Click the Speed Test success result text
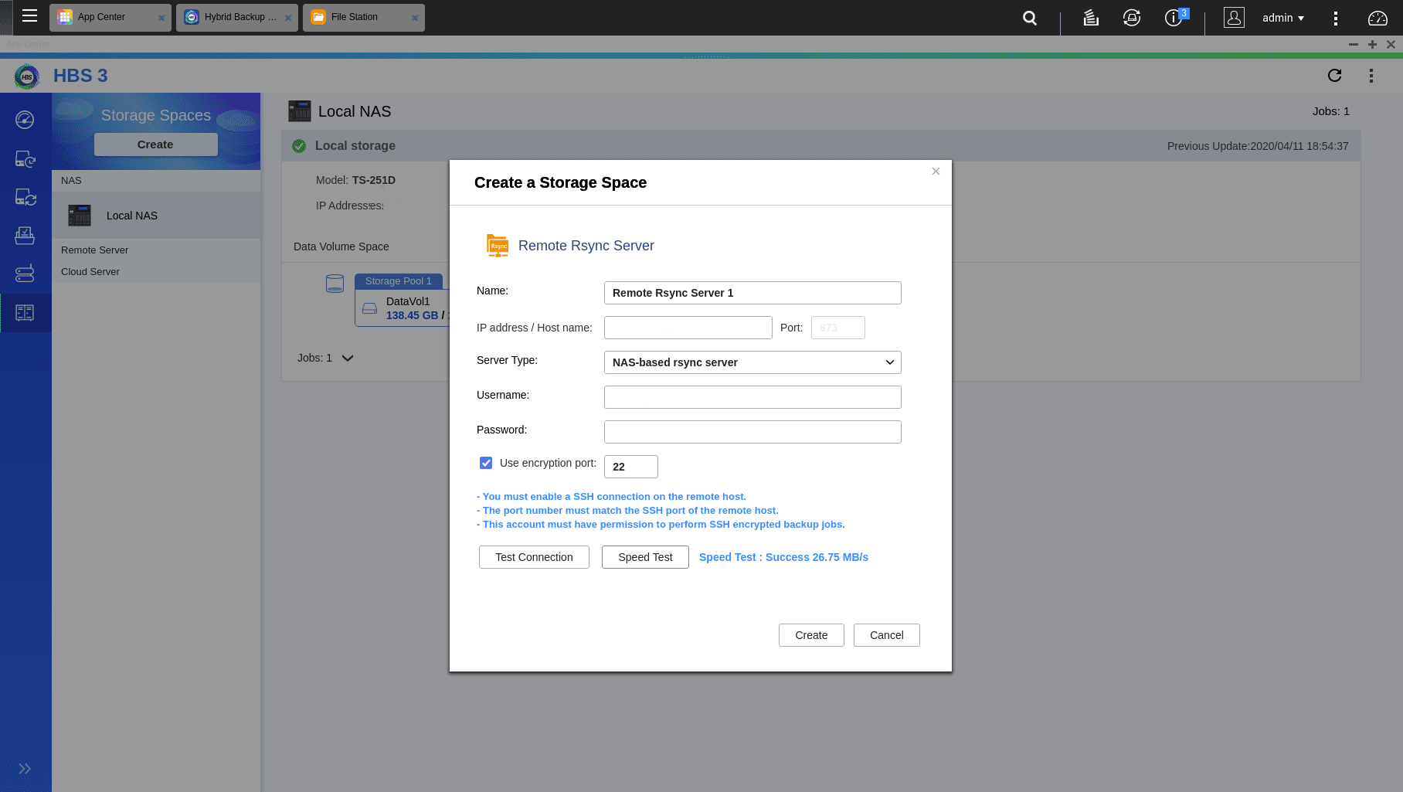1403x792 pixels. click(783, 557)
